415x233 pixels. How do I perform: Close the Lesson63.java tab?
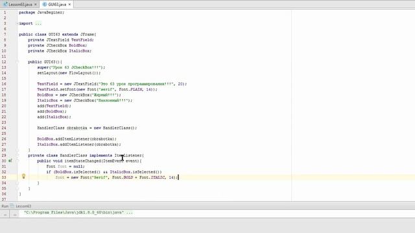click(36, 5)
